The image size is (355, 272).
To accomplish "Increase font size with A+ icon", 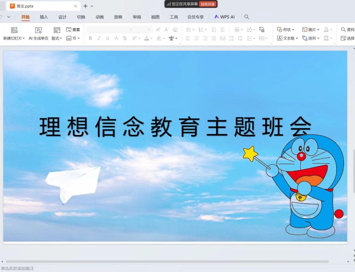I will coord(158,29).
